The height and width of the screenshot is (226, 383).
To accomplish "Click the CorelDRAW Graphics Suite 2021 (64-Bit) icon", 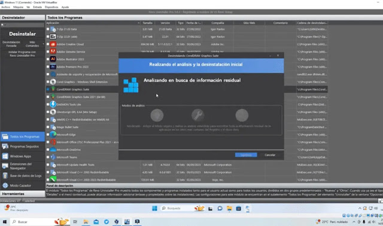I will pyautogui.click(x=53, y=97).
